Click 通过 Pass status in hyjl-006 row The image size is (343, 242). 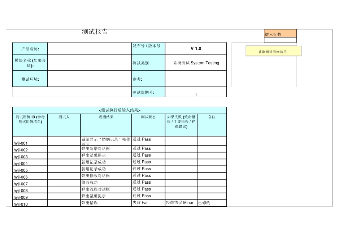click(x=148, y=176)
